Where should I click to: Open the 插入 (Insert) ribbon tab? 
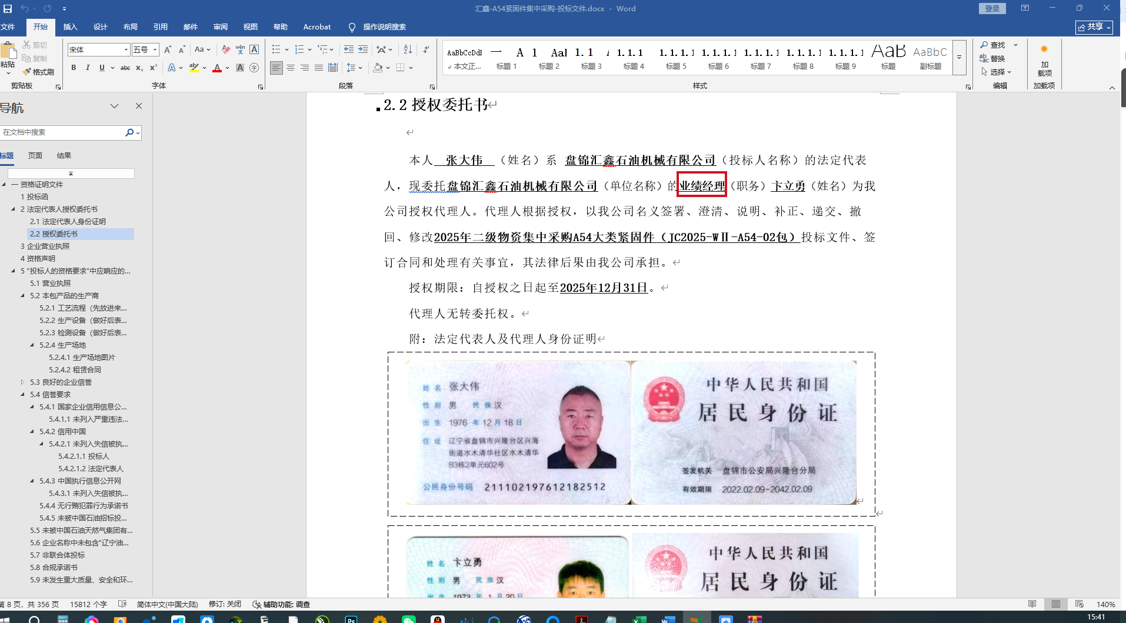pos(70,27)
